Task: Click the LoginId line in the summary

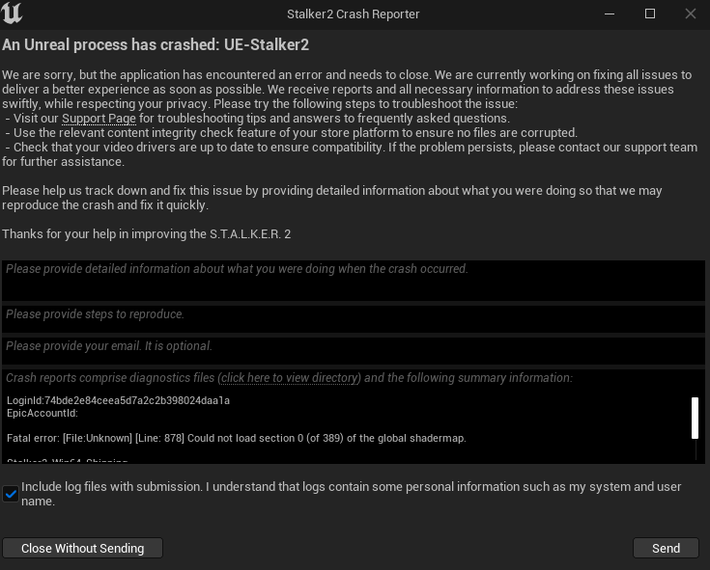Action: point(118,400)
